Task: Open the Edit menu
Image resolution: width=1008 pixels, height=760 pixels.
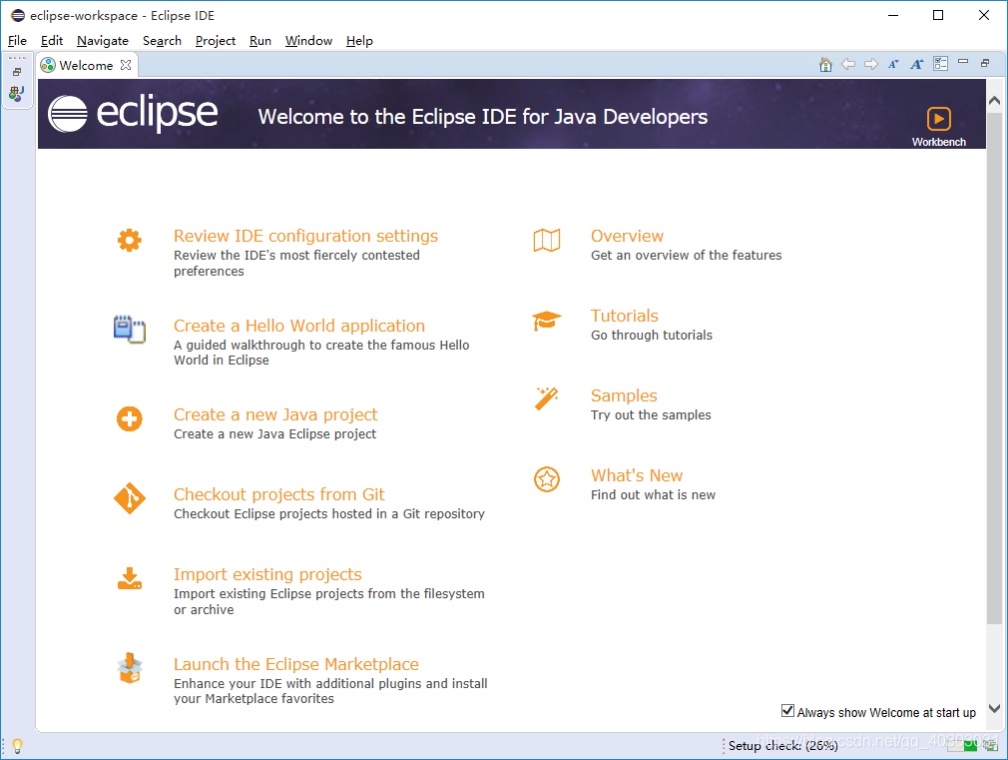Action: (x=52, y=41)
